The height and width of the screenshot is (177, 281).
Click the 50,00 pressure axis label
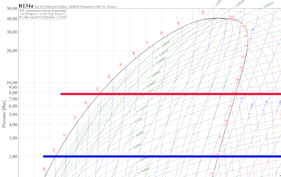(12, 9)
